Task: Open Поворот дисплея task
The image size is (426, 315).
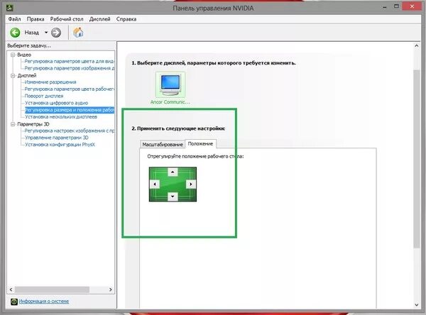Action: pos(44,96)
